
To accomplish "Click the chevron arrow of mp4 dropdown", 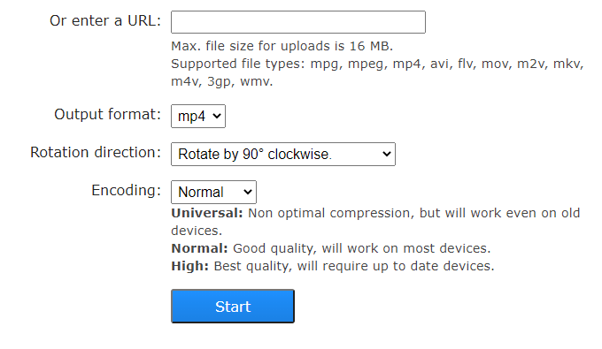I will [x=217, y=116].
